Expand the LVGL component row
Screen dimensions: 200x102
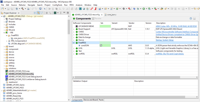[74, 48]
